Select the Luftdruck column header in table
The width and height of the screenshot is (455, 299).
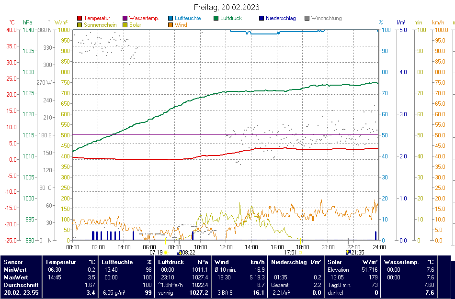tap(171, 262)
